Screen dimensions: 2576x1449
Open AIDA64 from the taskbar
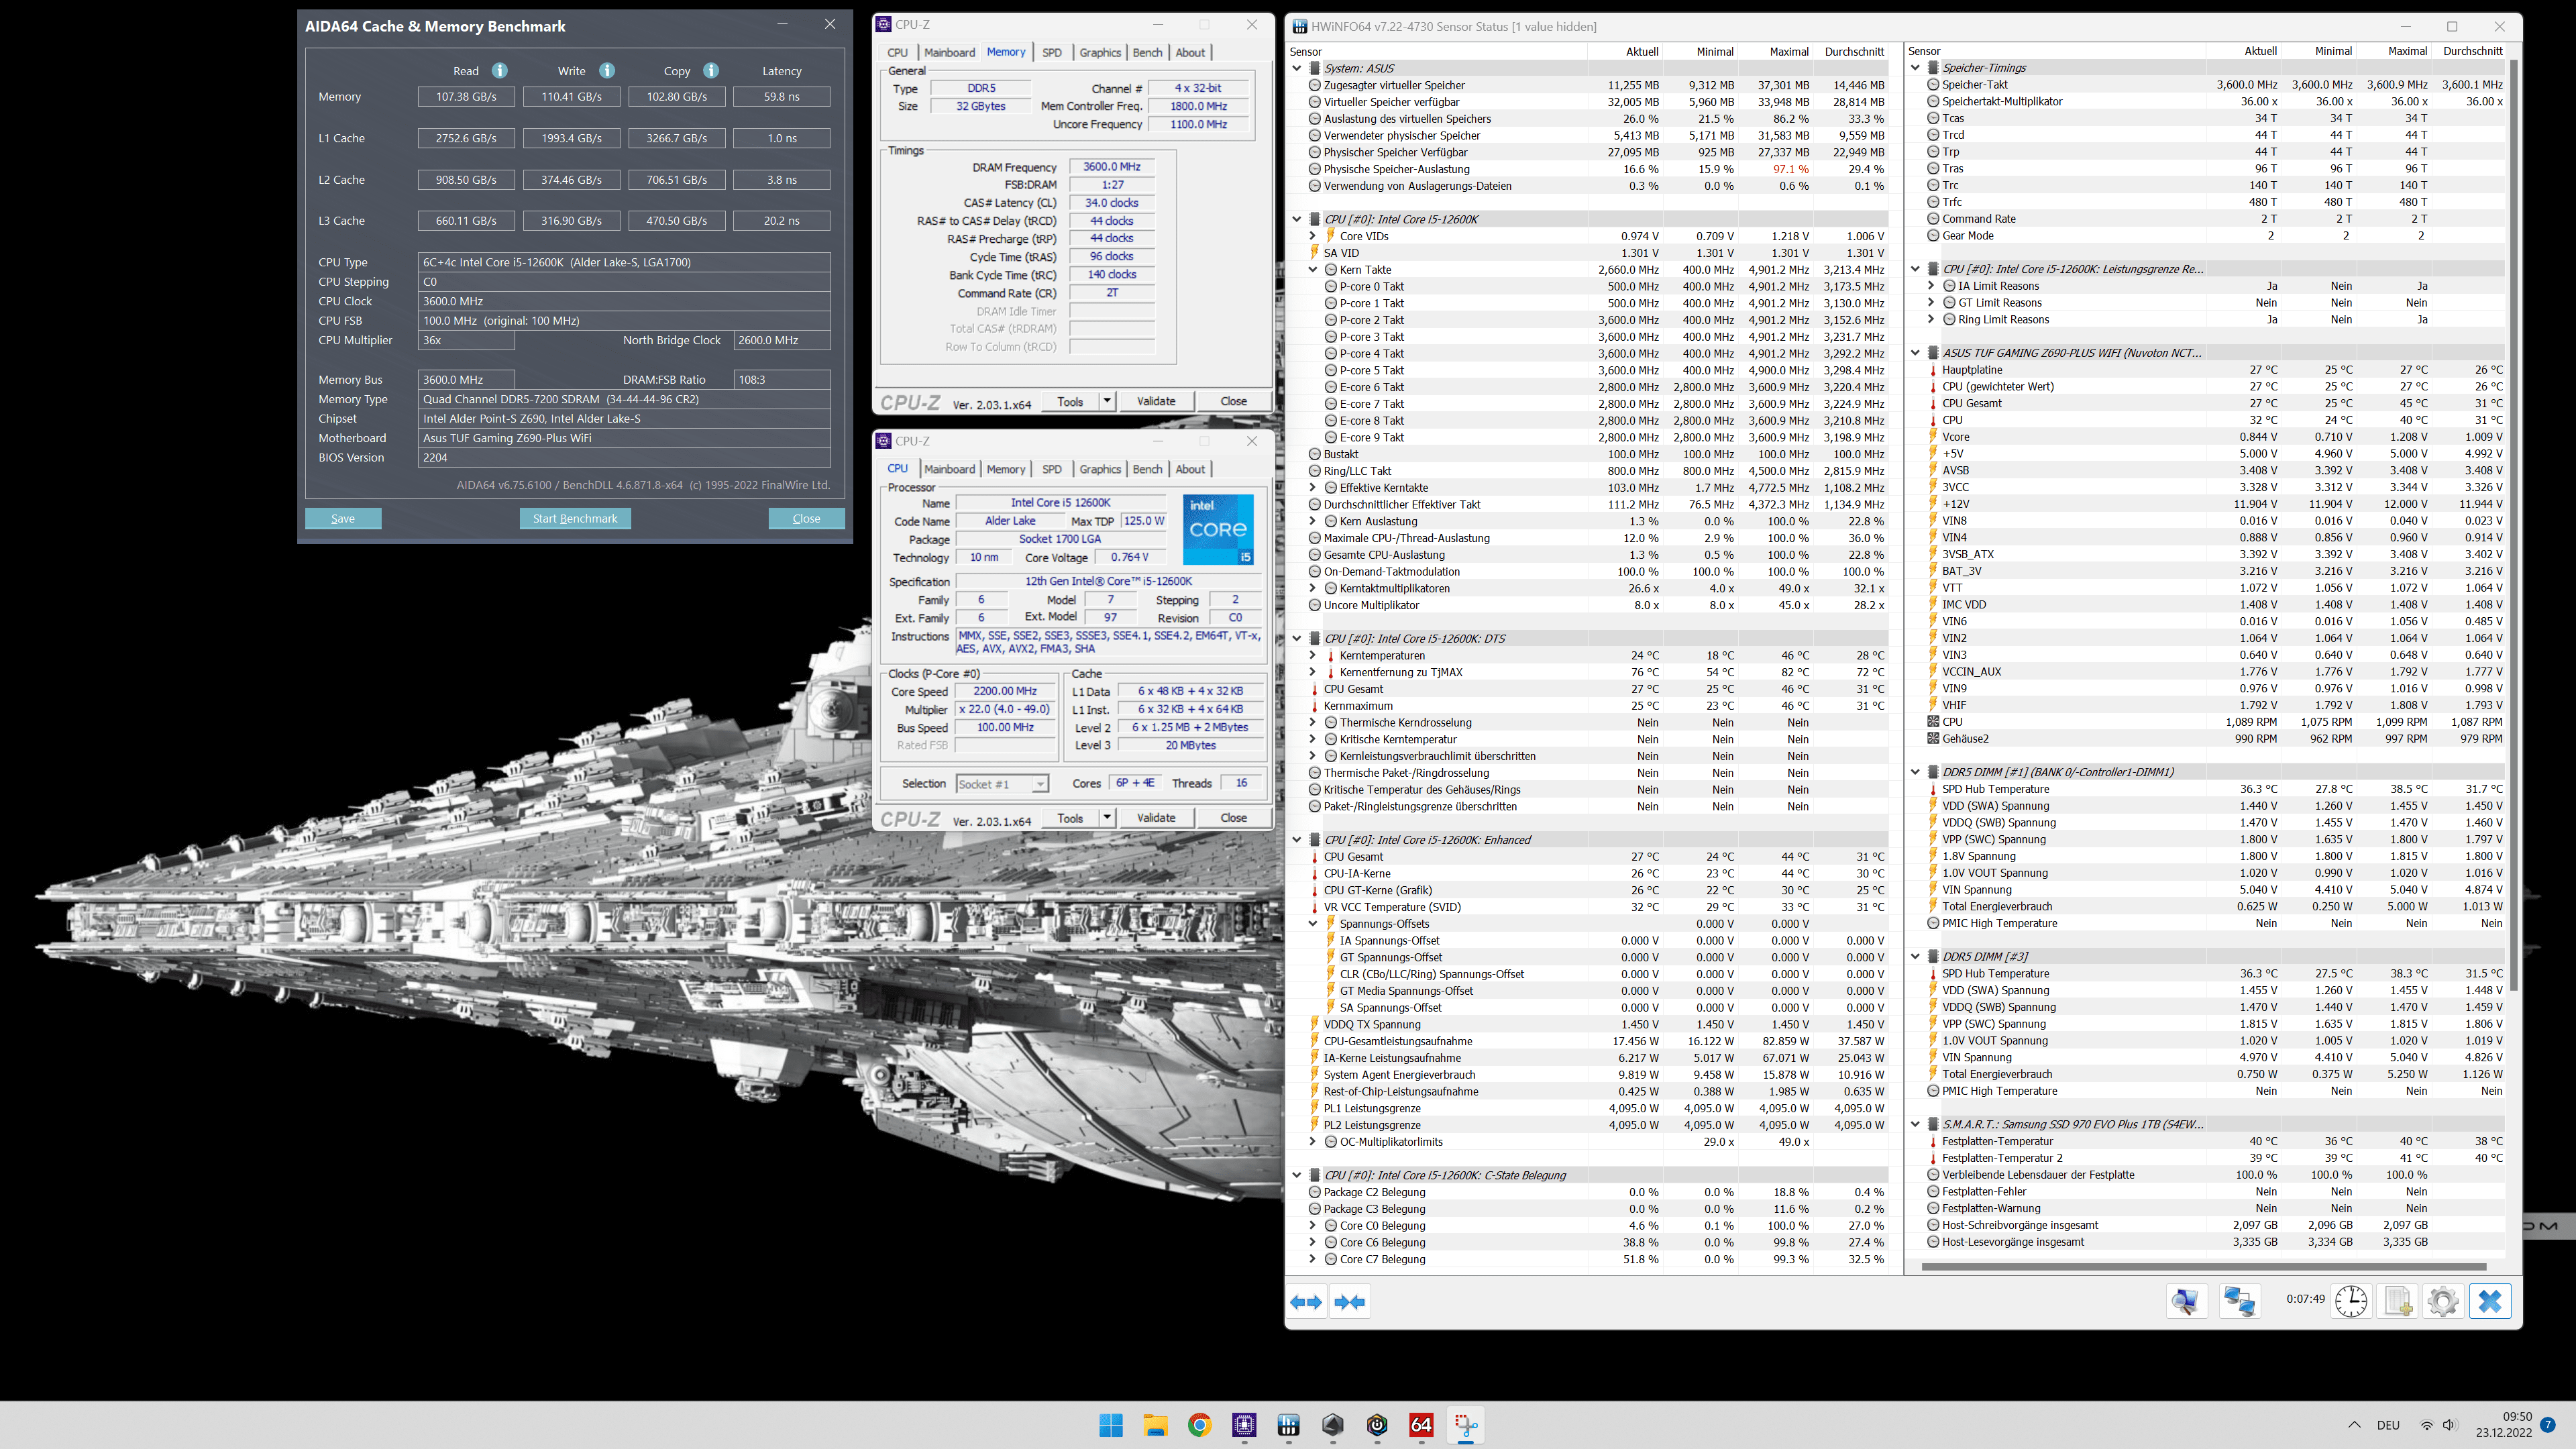(1421, 1425)
